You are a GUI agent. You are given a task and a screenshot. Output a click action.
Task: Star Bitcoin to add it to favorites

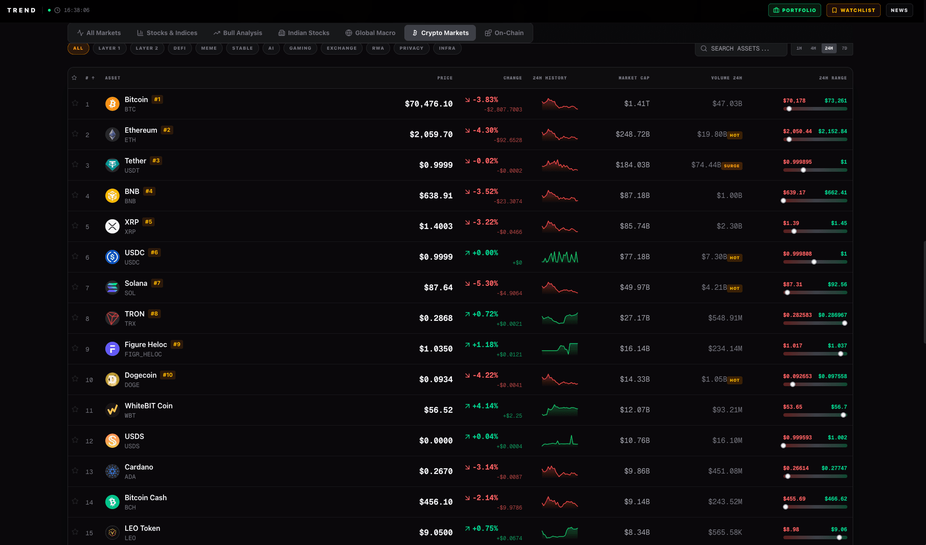coord(75,103)
